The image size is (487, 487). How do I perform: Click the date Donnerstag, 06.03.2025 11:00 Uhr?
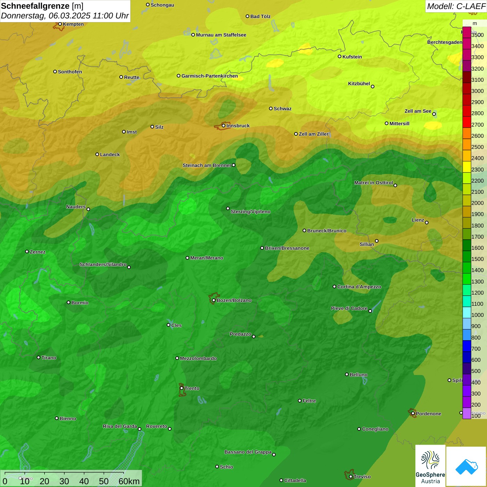[x=65, y=16]
